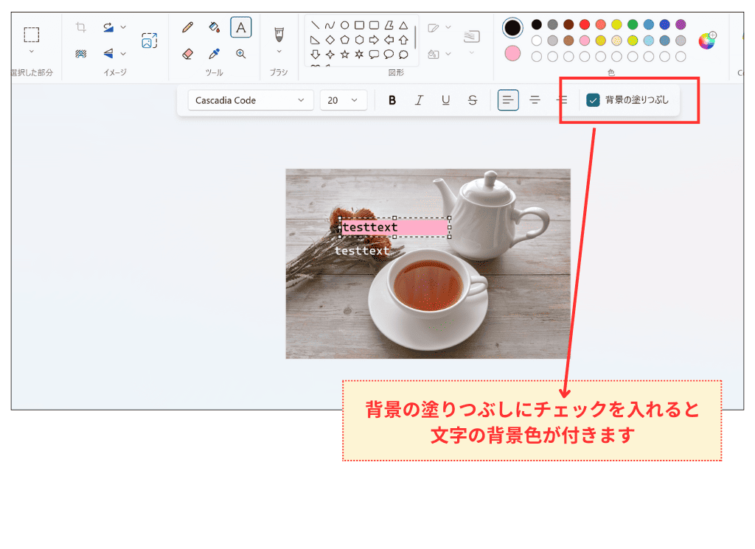The height and width of the screenshot is (549, 755).
Task: Click the ブラシ brush gallery
Action: click(280, 33)
